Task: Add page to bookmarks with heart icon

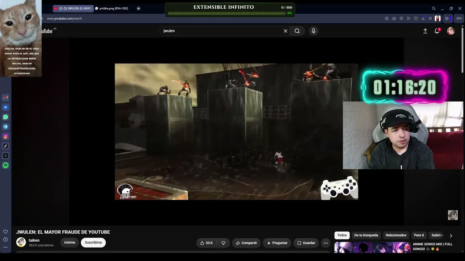Action: (x=416, y=18)
